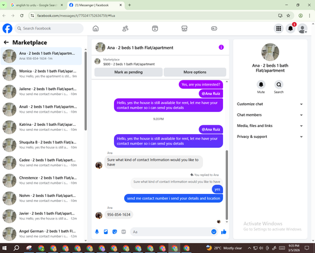Select the Messenger | Facebook browser tab

(x=96, y=5)
